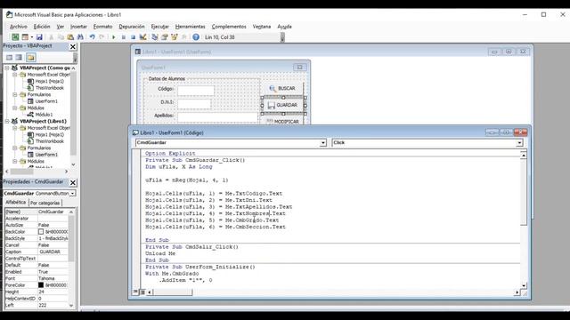Click the BackColor color swatch
The height and width of the screenshot is (320, 570).
click(x=41, y=232)
